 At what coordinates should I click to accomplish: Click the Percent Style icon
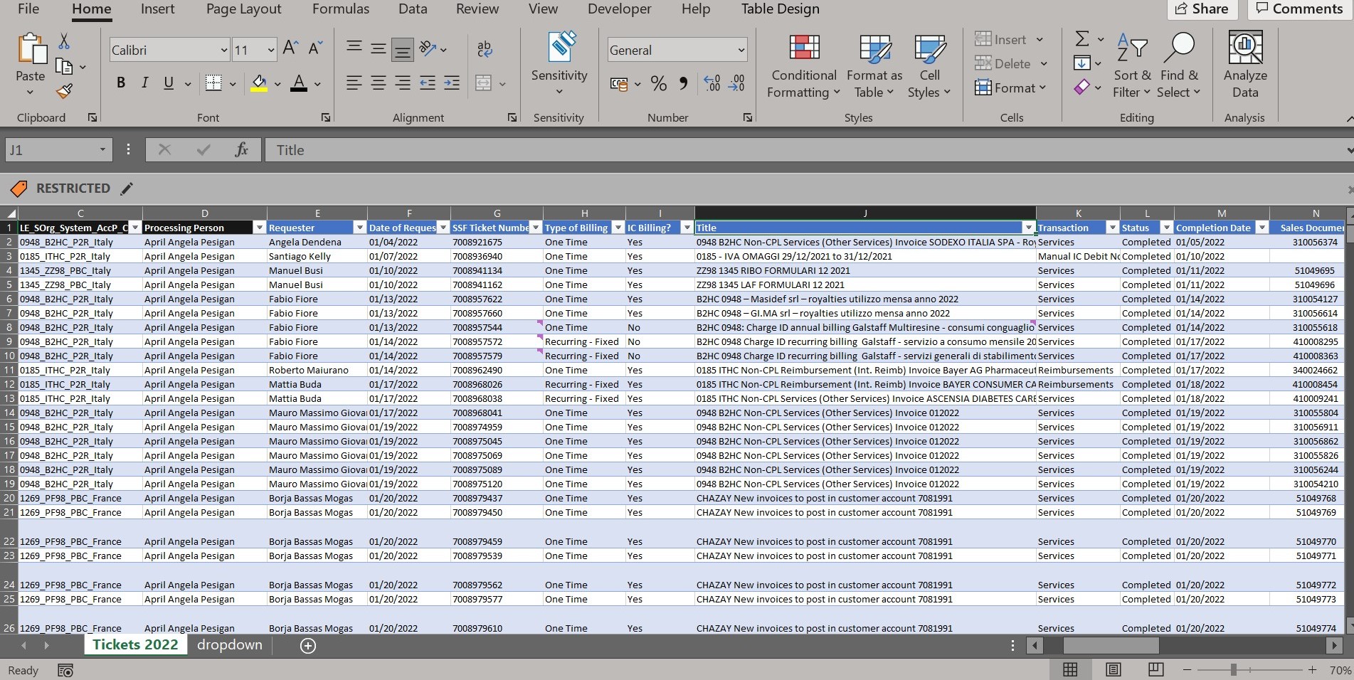pos(658,84)
